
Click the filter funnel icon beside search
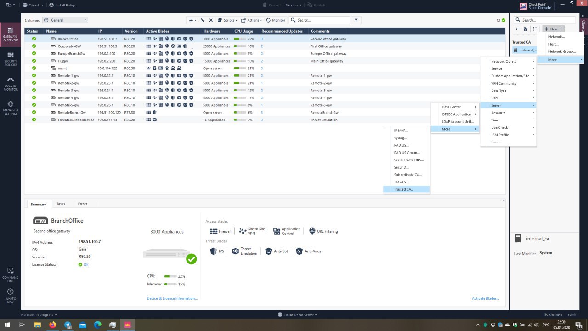point(356,20)
